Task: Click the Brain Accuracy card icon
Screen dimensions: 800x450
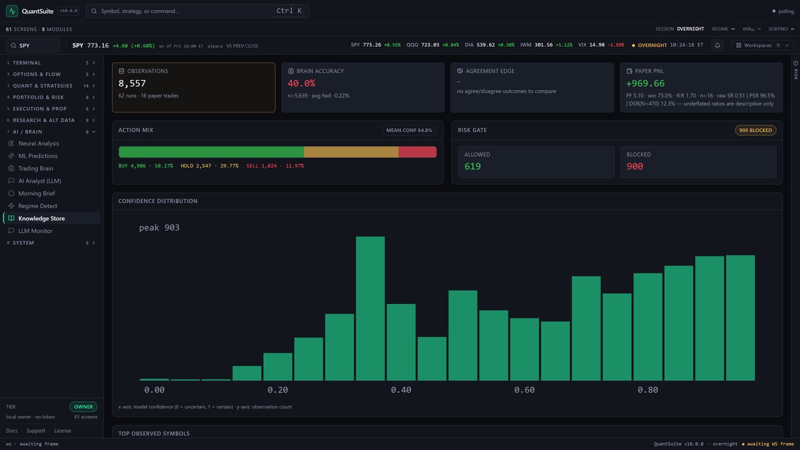Action: (x=291, y=71)
